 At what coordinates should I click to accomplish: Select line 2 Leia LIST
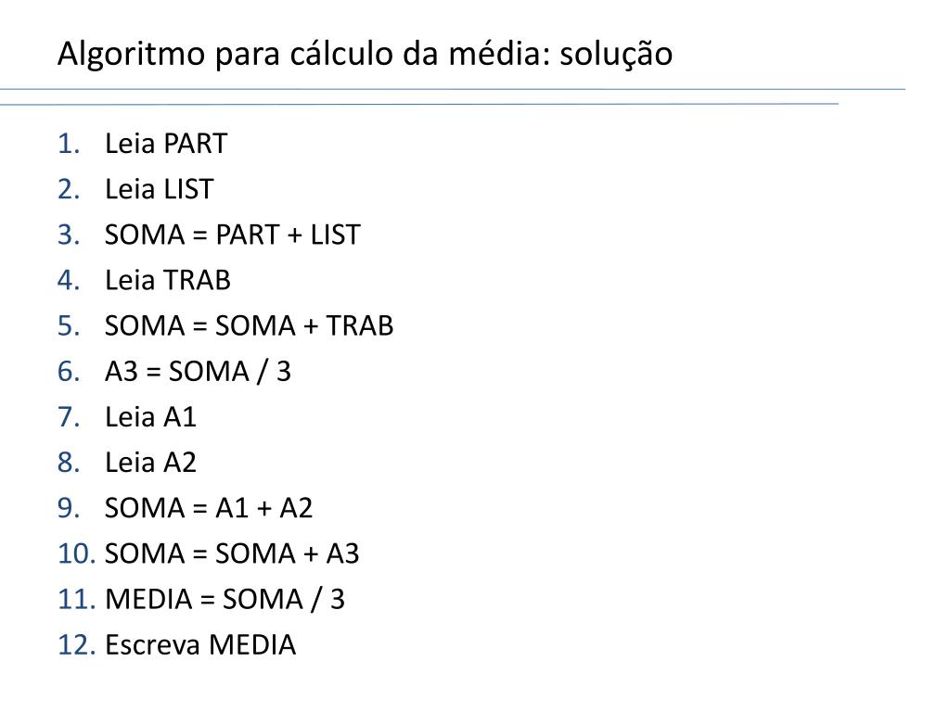[x=160, y=189]
